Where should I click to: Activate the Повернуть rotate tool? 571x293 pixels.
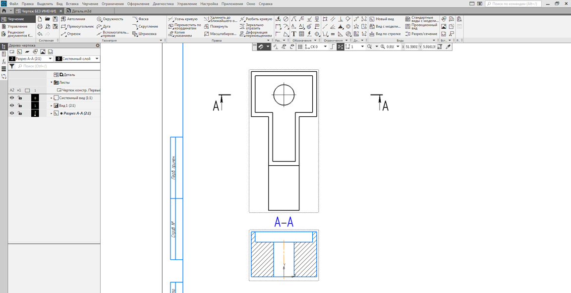pos(216,27)
